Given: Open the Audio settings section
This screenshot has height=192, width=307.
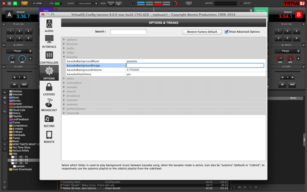Looking at the screenshot, I should pyautogui.click(x=49, y=26).
